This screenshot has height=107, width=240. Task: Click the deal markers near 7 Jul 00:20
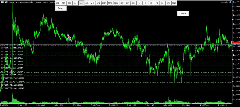pos(108,34)
